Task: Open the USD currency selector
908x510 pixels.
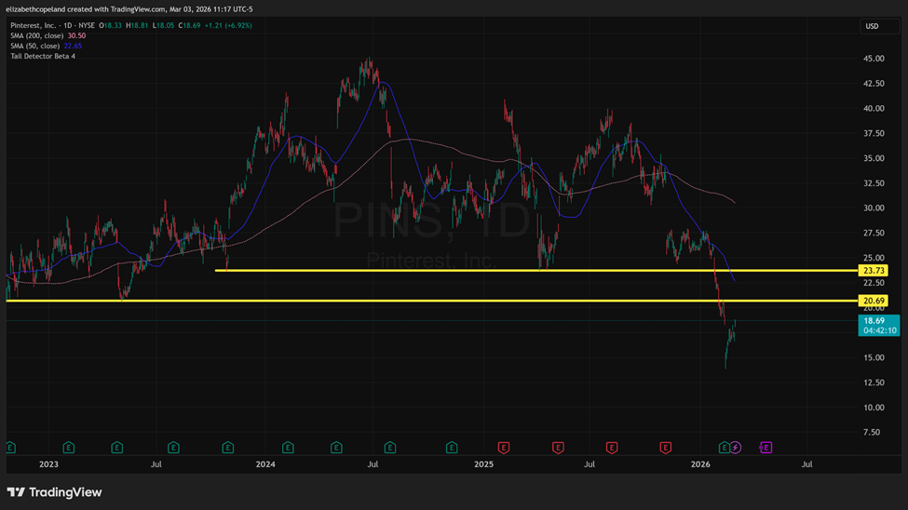Action: click(x=872, y=26)
